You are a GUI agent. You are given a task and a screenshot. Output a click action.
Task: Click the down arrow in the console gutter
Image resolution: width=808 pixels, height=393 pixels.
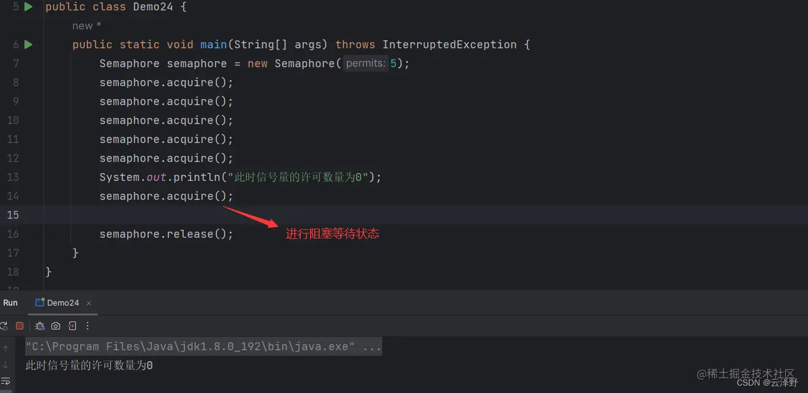tap(6, 365)
